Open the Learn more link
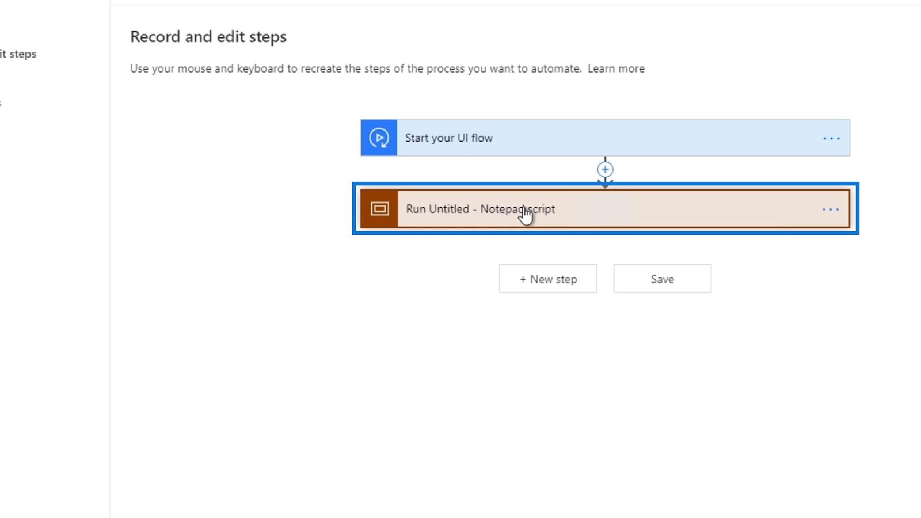The image size is (921, 518). click(616, 68)
